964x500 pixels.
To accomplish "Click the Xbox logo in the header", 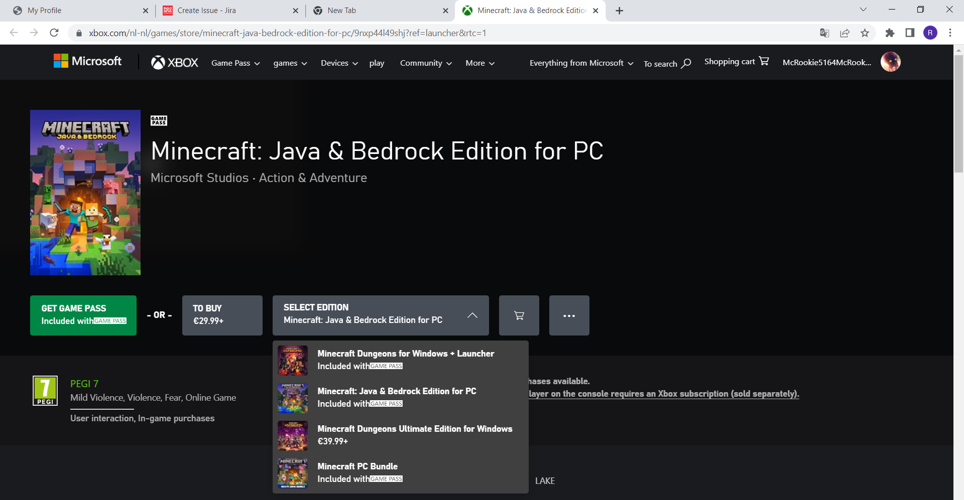I will tap(175, 63).
